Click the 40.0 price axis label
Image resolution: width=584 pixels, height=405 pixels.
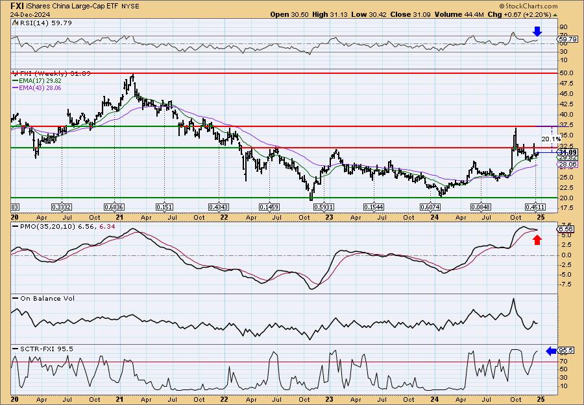566,115
